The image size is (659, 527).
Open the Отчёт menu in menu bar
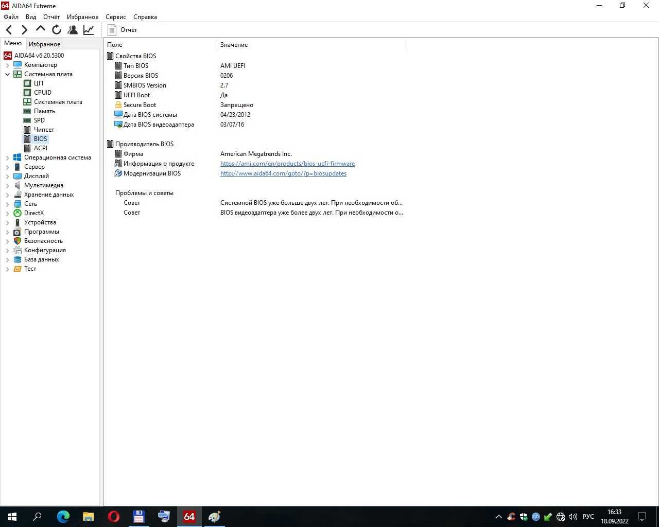pos(51,17)
